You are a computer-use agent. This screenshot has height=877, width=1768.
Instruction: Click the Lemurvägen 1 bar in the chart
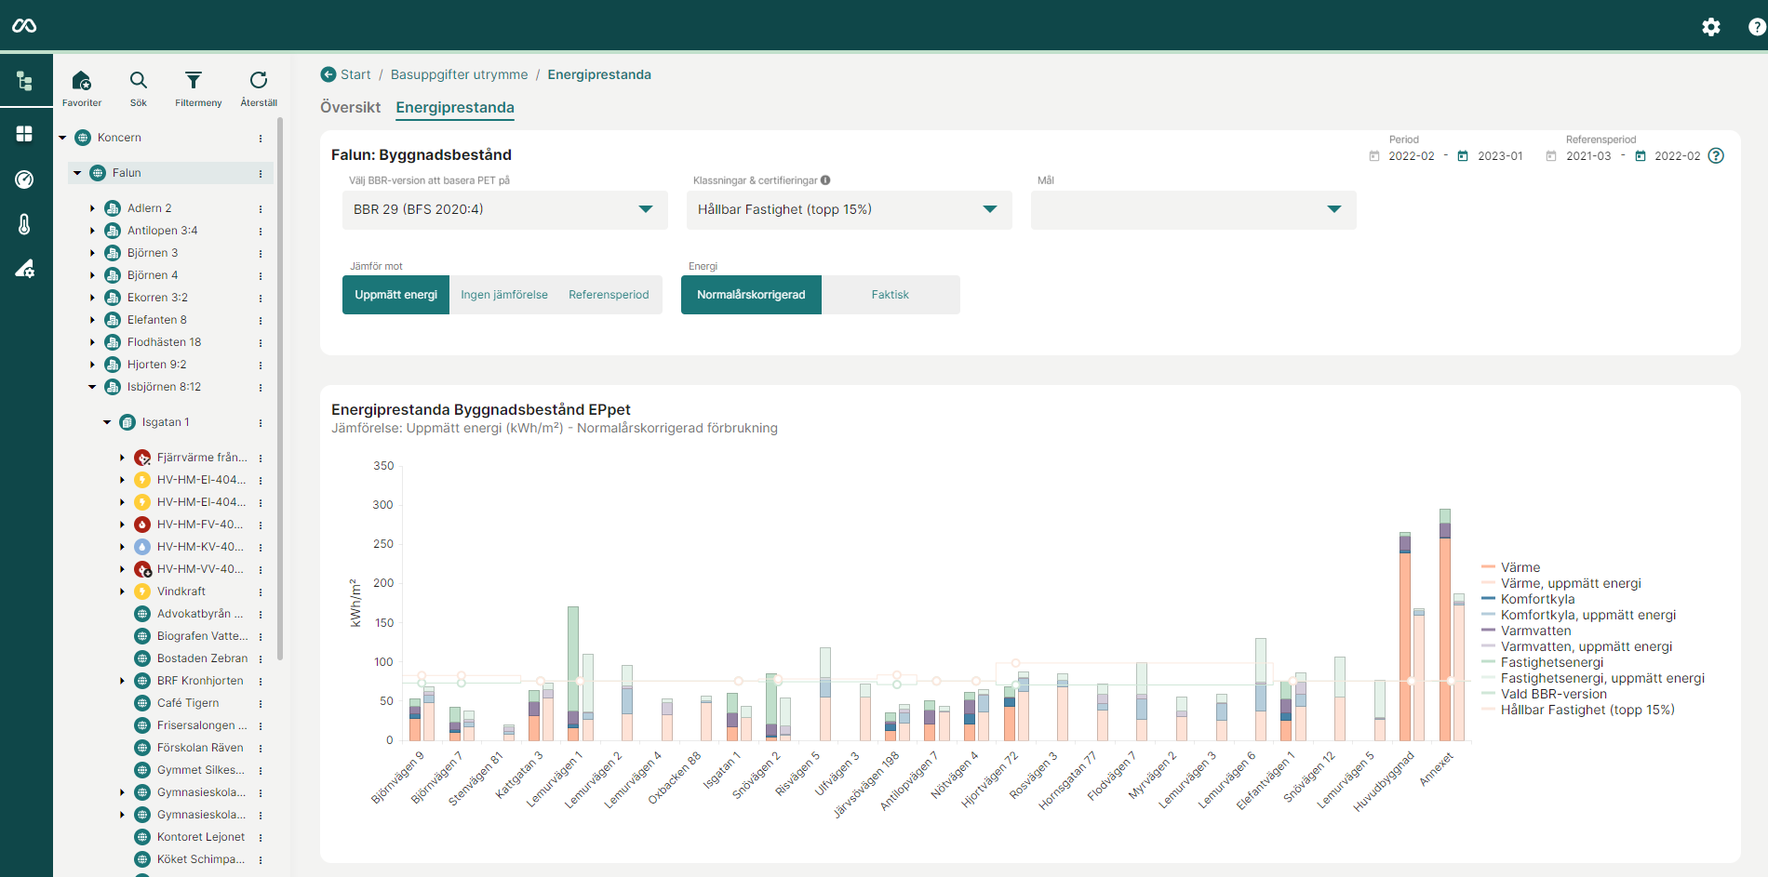click(x=573, y=674)
